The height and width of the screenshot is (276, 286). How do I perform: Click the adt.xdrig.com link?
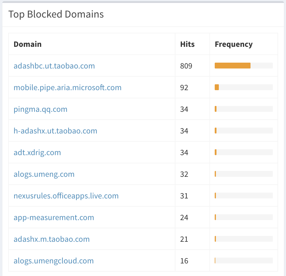tap(37, 152)
